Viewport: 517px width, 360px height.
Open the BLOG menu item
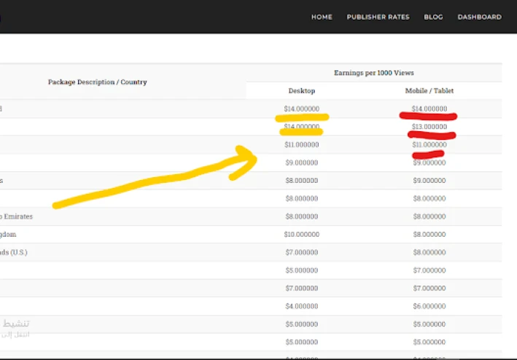click(x=433, y=17)
